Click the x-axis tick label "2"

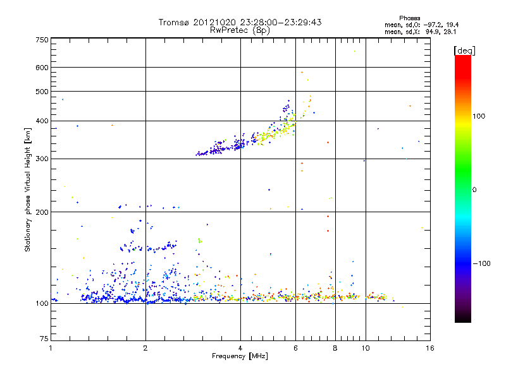pos(145,348)
